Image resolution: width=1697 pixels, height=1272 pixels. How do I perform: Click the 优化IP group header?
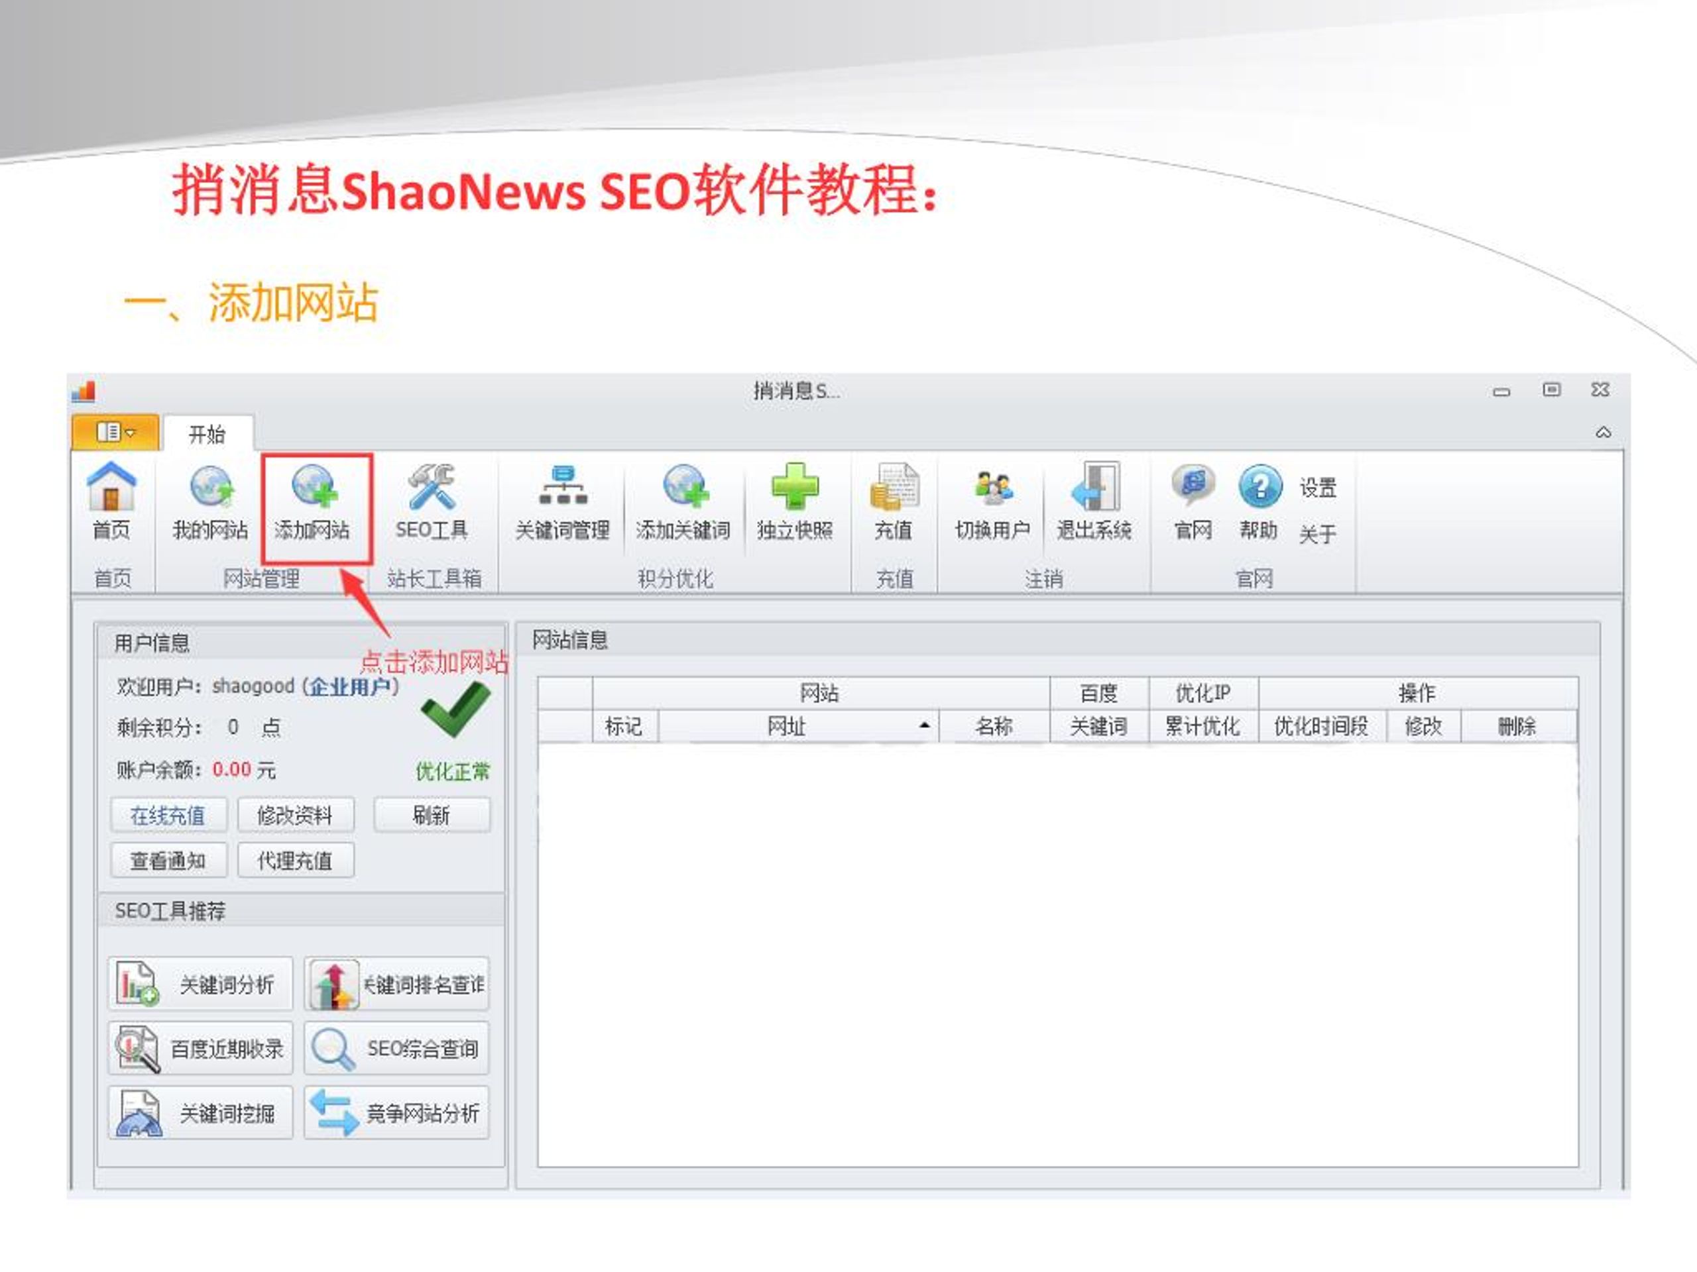click(x=1203, y=693)
